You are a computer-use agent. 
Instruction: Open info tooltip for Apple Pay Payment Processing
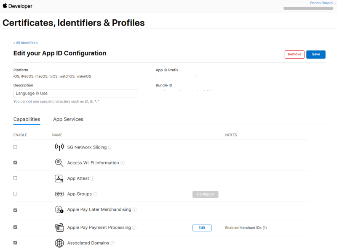click(134, 227)
